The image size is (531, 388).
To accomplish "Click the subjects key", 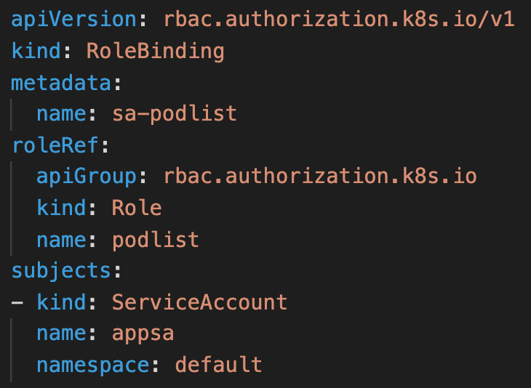I will (60, 270).
